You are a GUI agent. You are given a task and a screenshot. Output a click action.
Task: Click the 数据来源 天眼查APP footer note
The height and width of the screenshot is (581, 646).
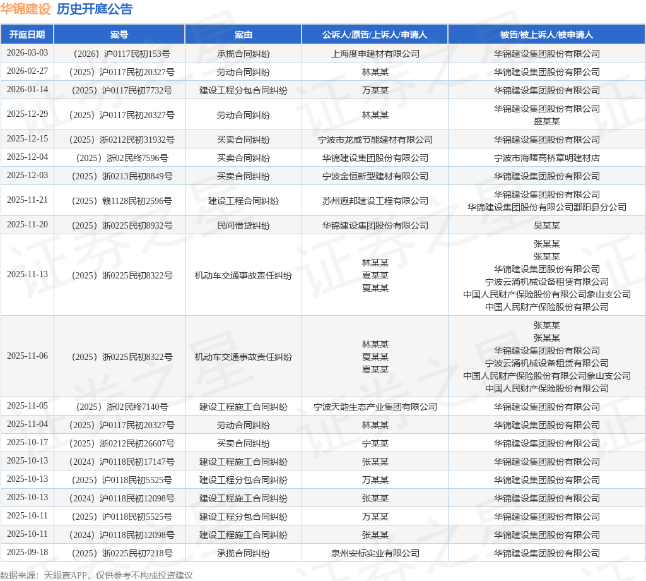click(97, 575)
